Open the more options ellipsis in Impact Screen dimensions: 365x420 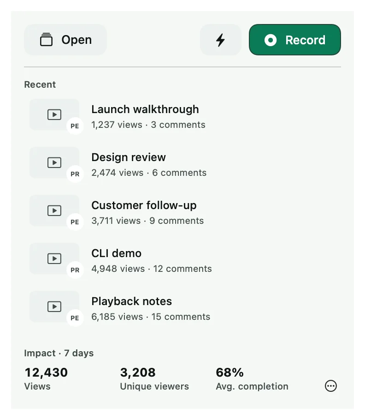point(331,386)
